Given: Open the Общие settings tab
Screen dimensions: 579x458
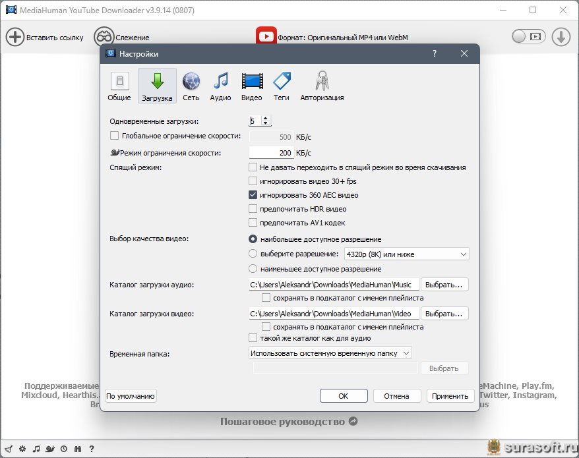Looking at the screenshot, I should (x=119, y=86).
